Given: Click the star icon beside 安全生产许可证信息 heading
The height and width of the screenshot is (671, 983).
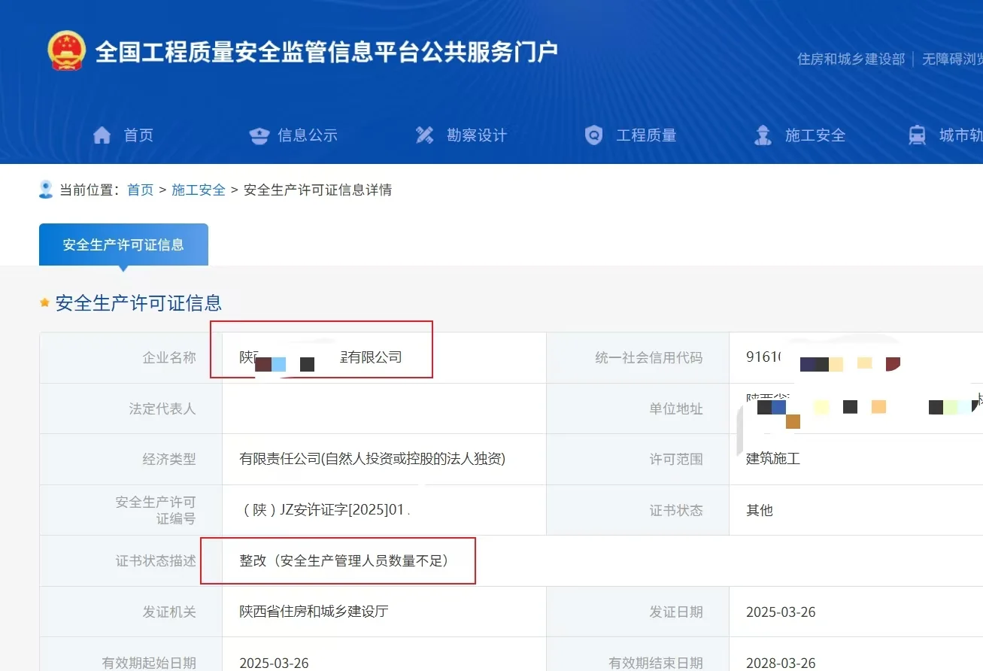Looking at the screenshot, I should 44,302.
